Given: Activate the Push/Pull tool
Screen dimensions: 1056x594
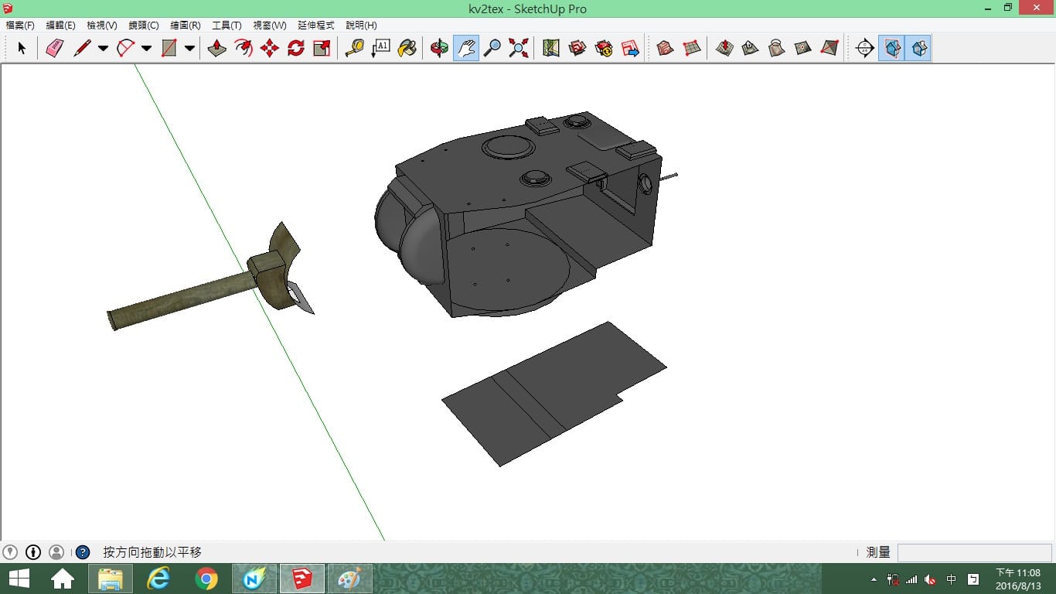Looking at the screenshot, I should 217,48.
